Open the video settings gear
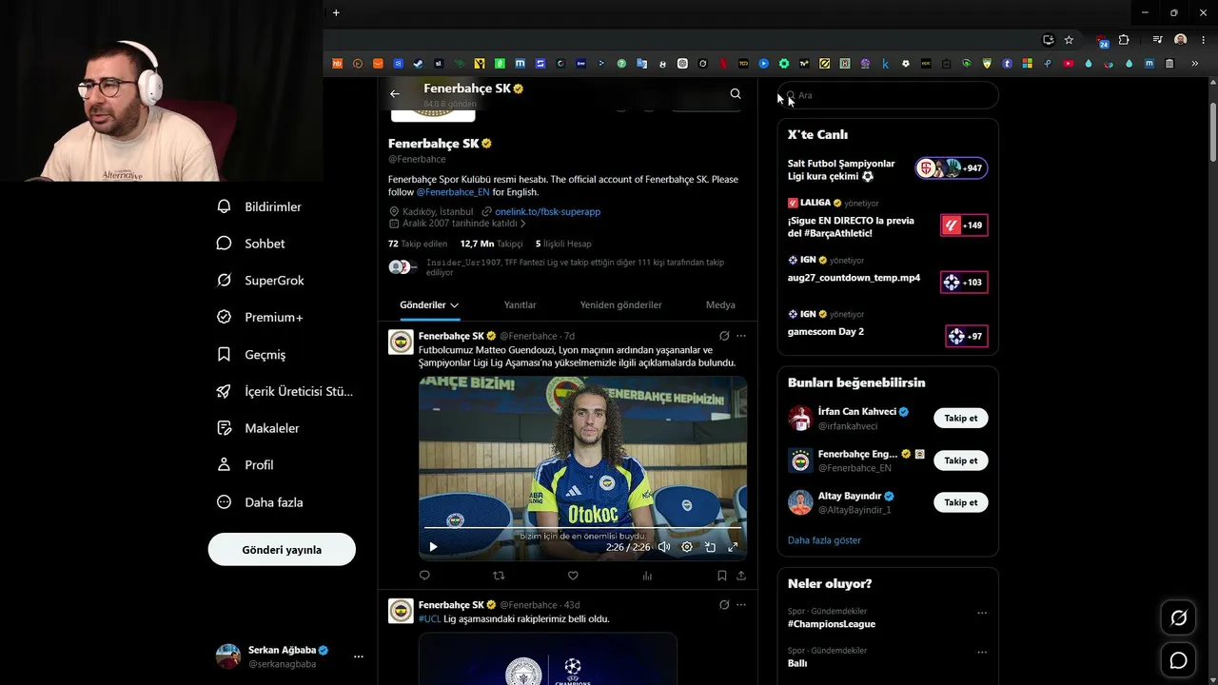 (687, 547)
